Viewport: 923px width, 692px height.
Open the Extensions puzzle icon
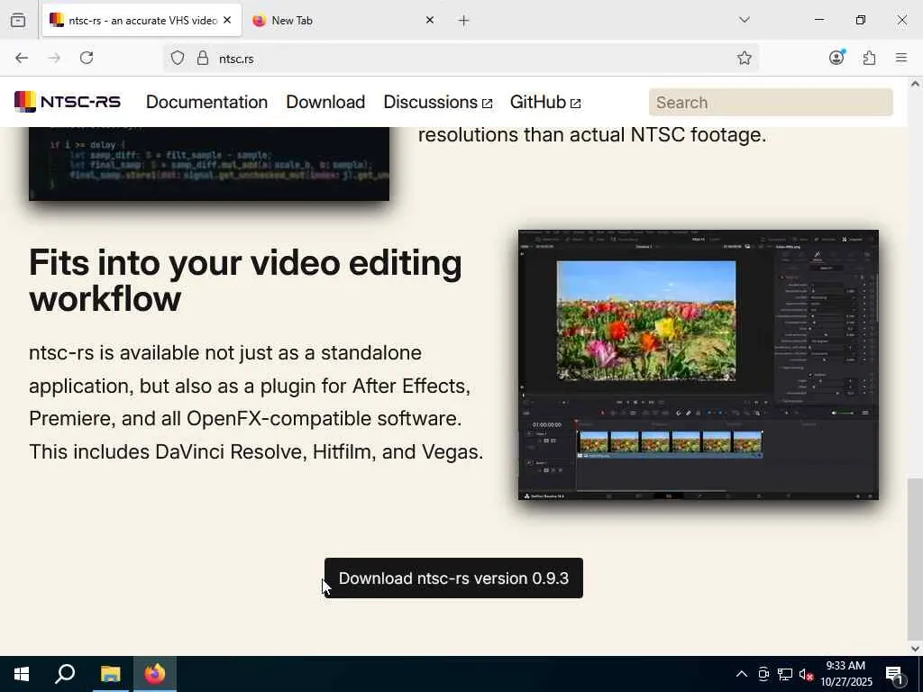tap(869, 58)
